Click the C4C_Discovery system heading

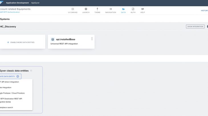[8, 27]
